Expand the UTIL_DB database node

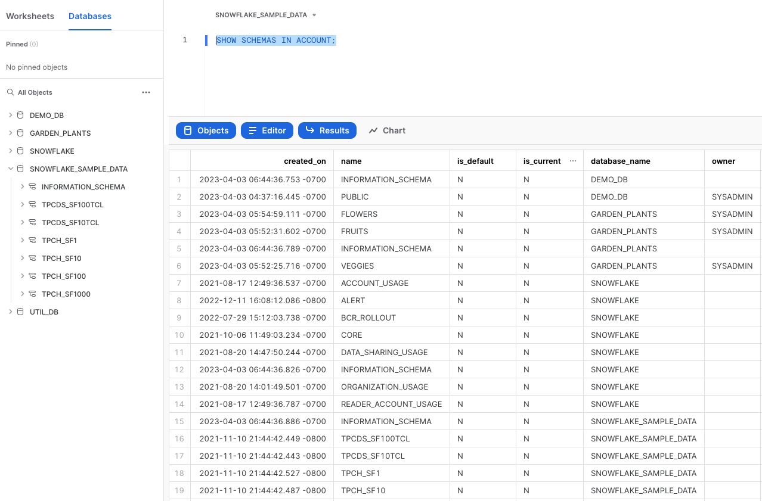(10, 312)
